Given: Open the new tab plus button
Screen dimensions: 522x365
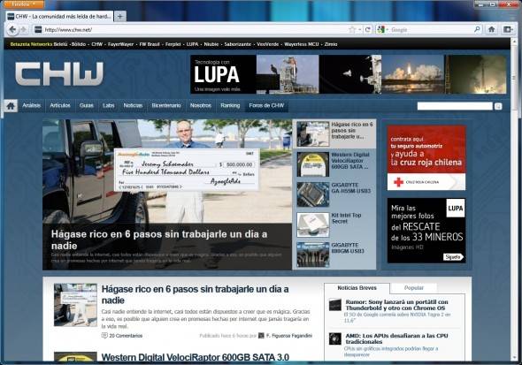Looking at the screenshot, I should [x=120, y=16].
